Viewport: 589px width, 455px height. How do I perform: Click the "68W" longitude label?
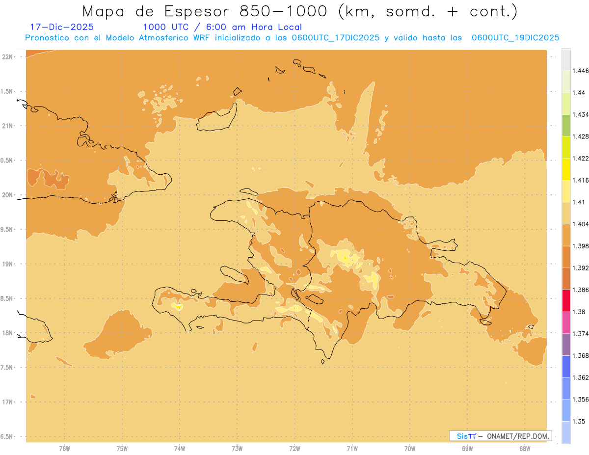pos(525,449)
